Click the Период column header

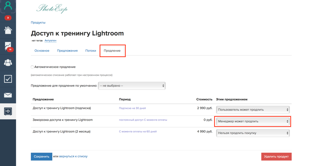pyautogui.click(x=125, y=99)
